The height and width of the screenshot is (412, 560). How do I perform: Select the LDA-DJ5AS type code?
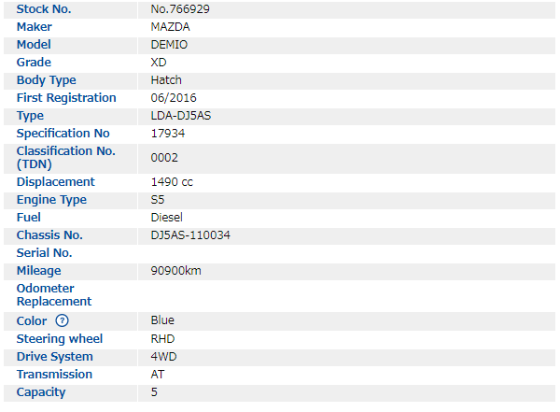click(181, 116)
